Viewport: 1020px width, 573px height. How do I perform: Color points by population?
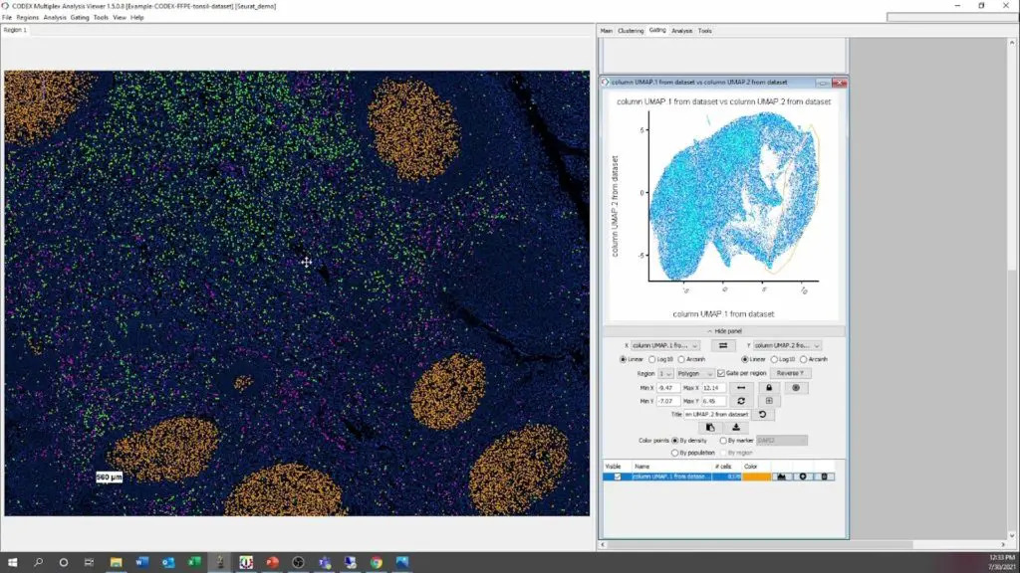coord(674,453)
